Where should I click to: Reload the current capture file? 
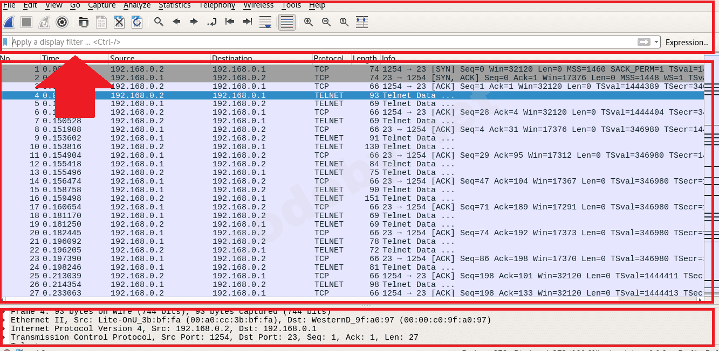click(137, 22)
